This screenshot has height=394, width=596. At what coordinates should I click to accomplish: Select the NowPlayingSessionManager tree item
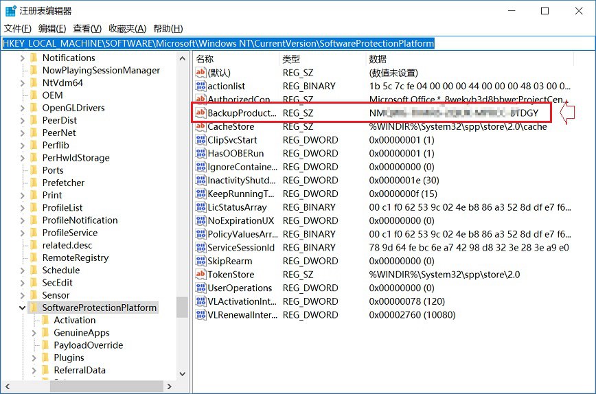[x=101, y=70]
